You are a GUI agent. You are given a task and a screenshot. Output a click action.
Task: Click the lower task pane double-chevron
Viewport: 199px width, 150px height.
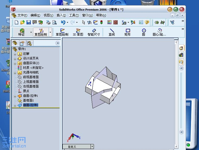pos(182,132)
